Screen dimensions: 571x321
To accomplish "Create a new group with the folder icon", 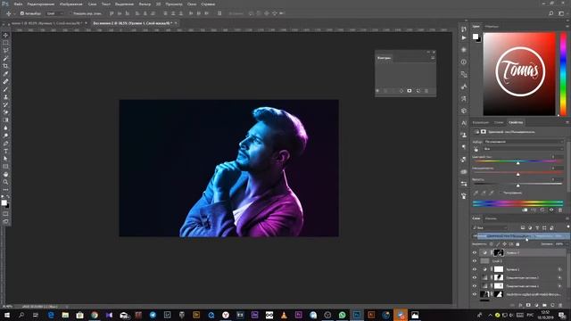I will (x=544, y=305).
